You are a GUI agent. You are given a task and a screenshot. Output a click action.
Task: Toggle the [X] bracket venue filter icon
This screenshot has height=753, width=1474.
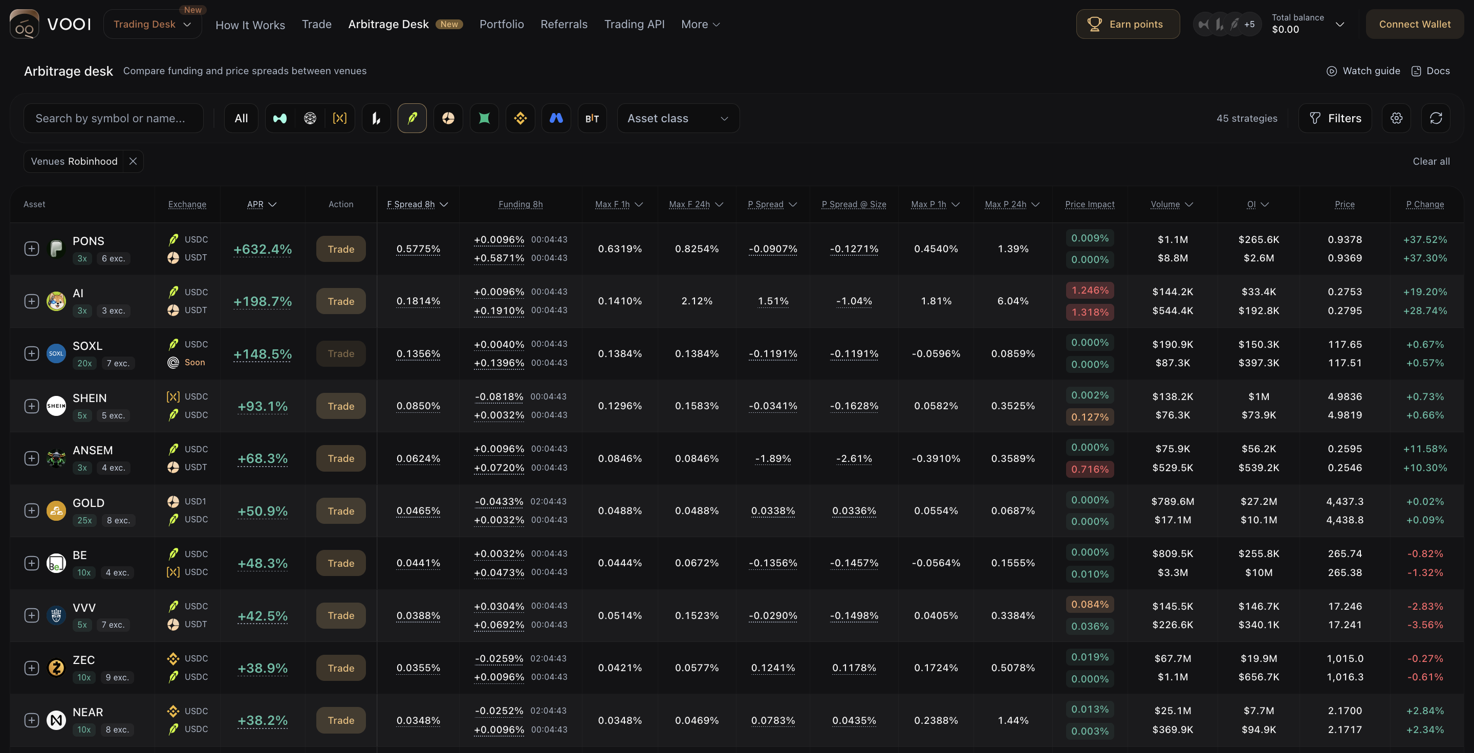pos(340,118)
